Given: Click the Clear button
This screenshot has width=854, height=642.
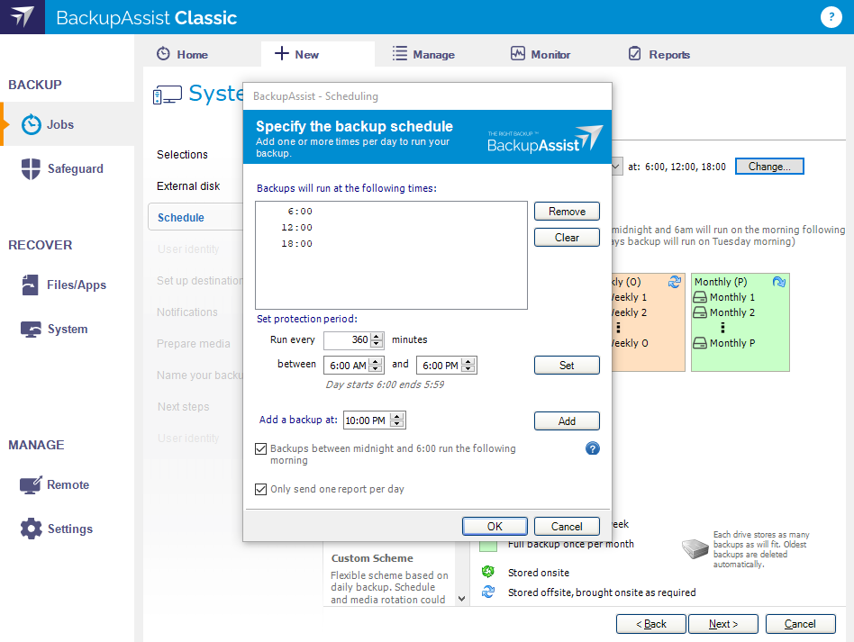Looking at the screenshot, I should (x=567, y=238).
